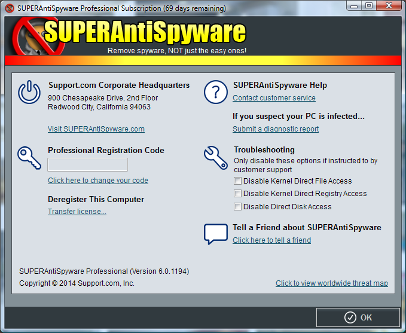Click Deregister This Computer heading
This screenshot has width=406, height=333.
point(96,200)
